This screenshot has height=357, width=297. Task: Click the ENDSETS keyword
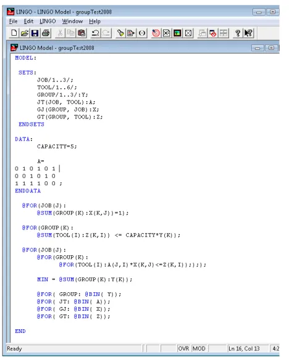pos(31,125)
